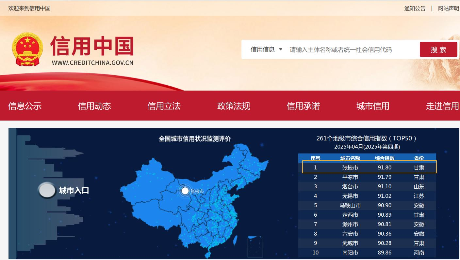The image size is (460, 260).
Task: Click 定西市 city name
Action: point(350,215)
